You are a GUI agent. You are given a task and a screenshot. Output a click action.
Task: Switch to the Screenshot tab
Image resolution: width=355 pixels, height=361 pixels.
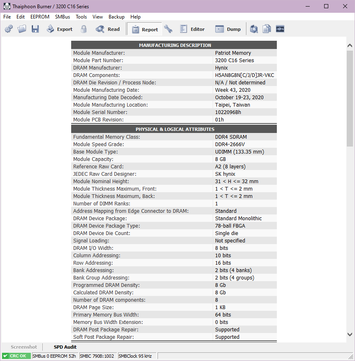[x=24, y=347]
